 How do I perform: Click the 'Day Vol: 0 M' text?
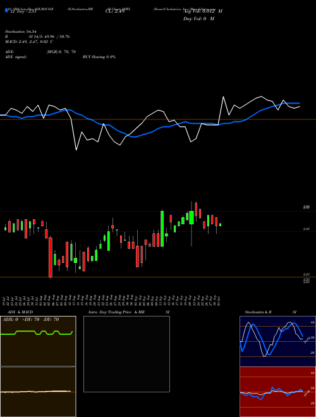(198, 18)
